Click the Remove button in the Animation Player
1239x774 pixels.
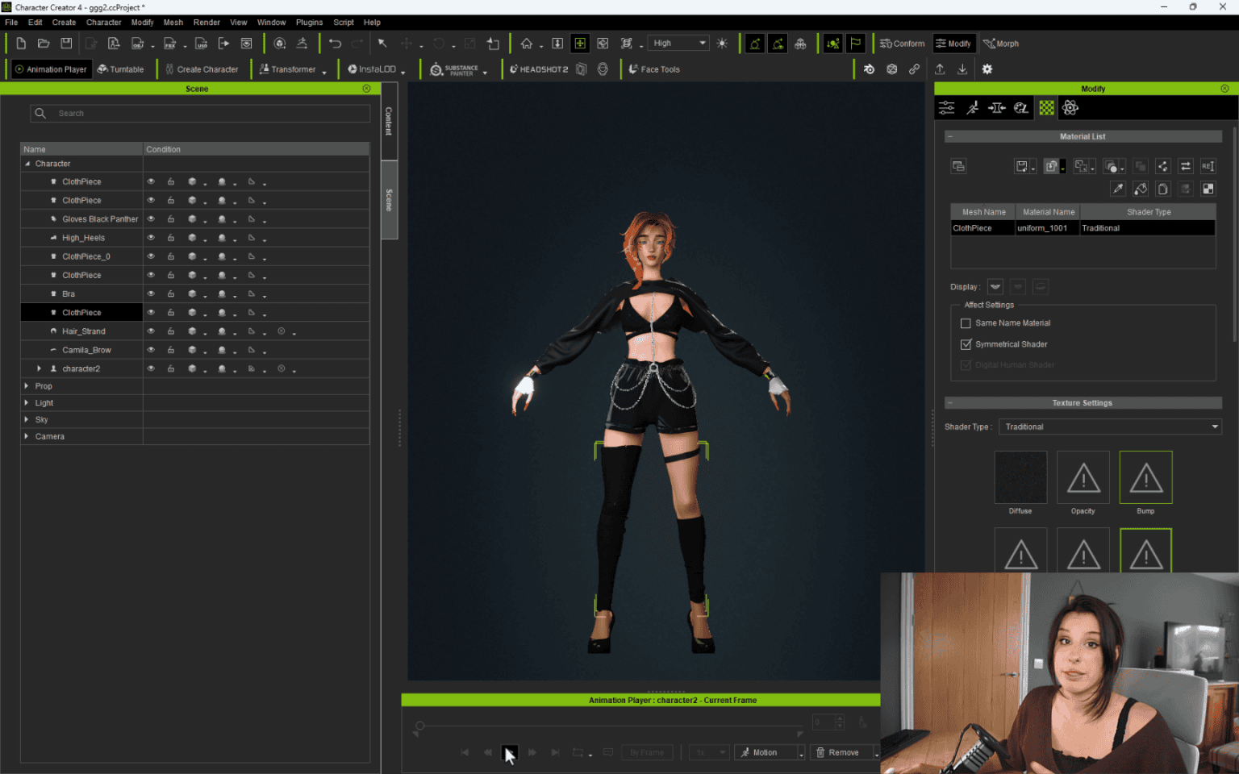843,751
